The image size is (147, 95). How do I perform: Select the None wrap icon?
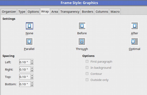click(x=29, y=26)
